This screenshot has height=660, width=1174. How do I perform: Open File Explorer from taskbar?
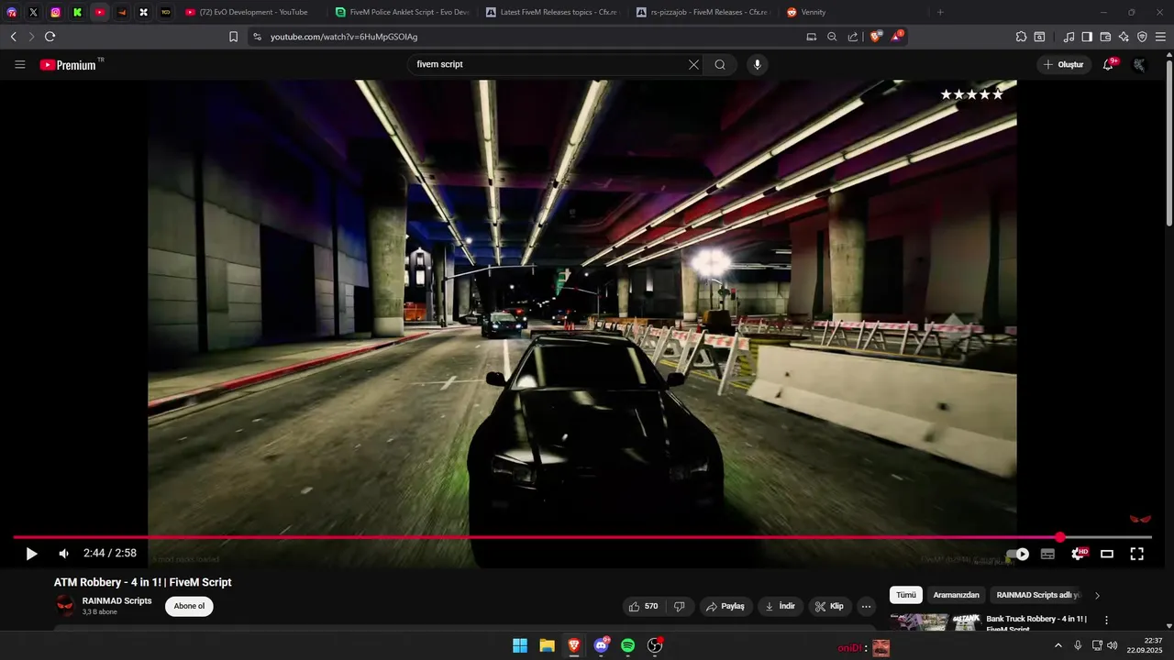coord(547,646)
